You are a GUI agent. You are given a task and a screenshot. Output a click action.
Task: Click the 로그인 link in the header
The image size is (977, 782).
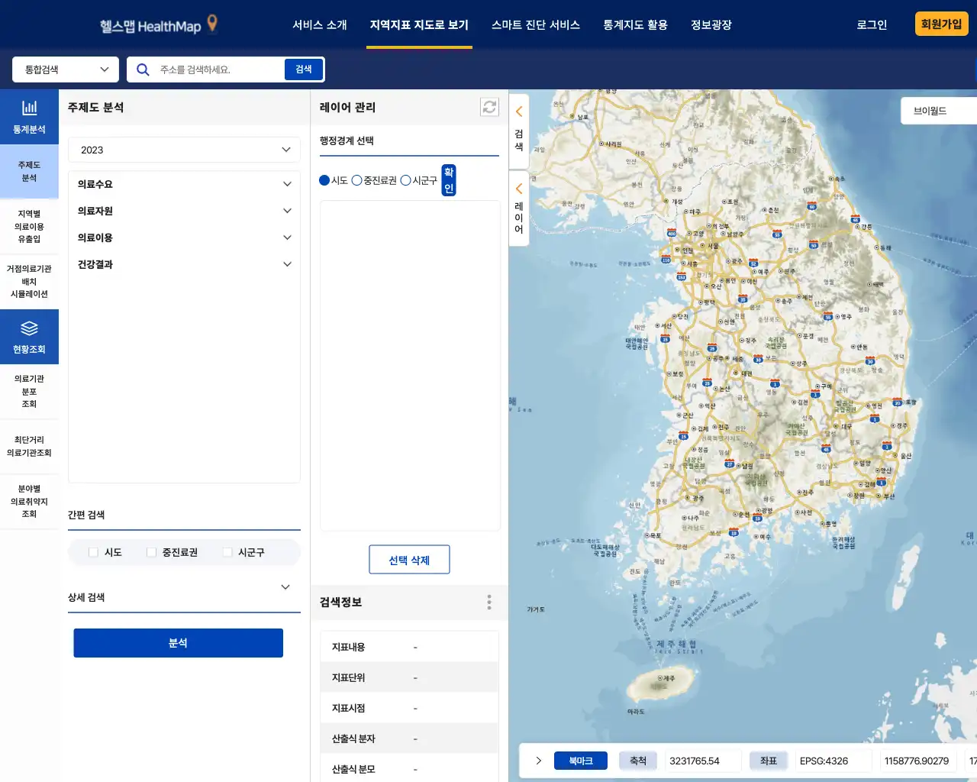[871, 24]
